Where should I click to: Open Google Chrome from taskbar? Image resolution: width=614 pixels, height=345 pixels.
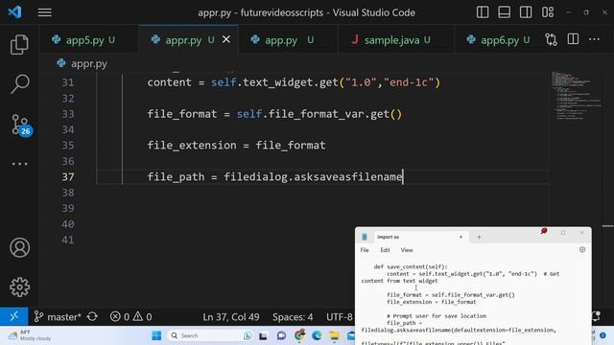(x=299, y=335)
